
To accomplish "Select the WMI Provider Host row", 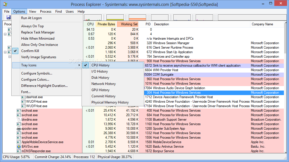I will pyautogui.click(x=214, y=70).
